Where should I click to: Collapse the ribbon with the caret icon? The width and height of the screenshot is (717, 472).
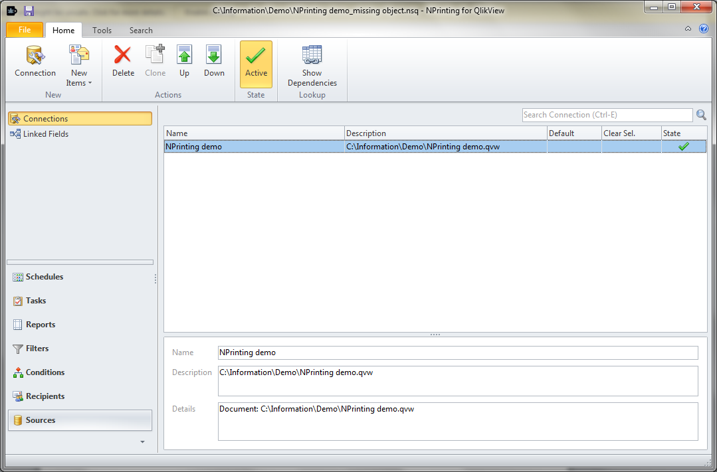(x=688, y=29)
